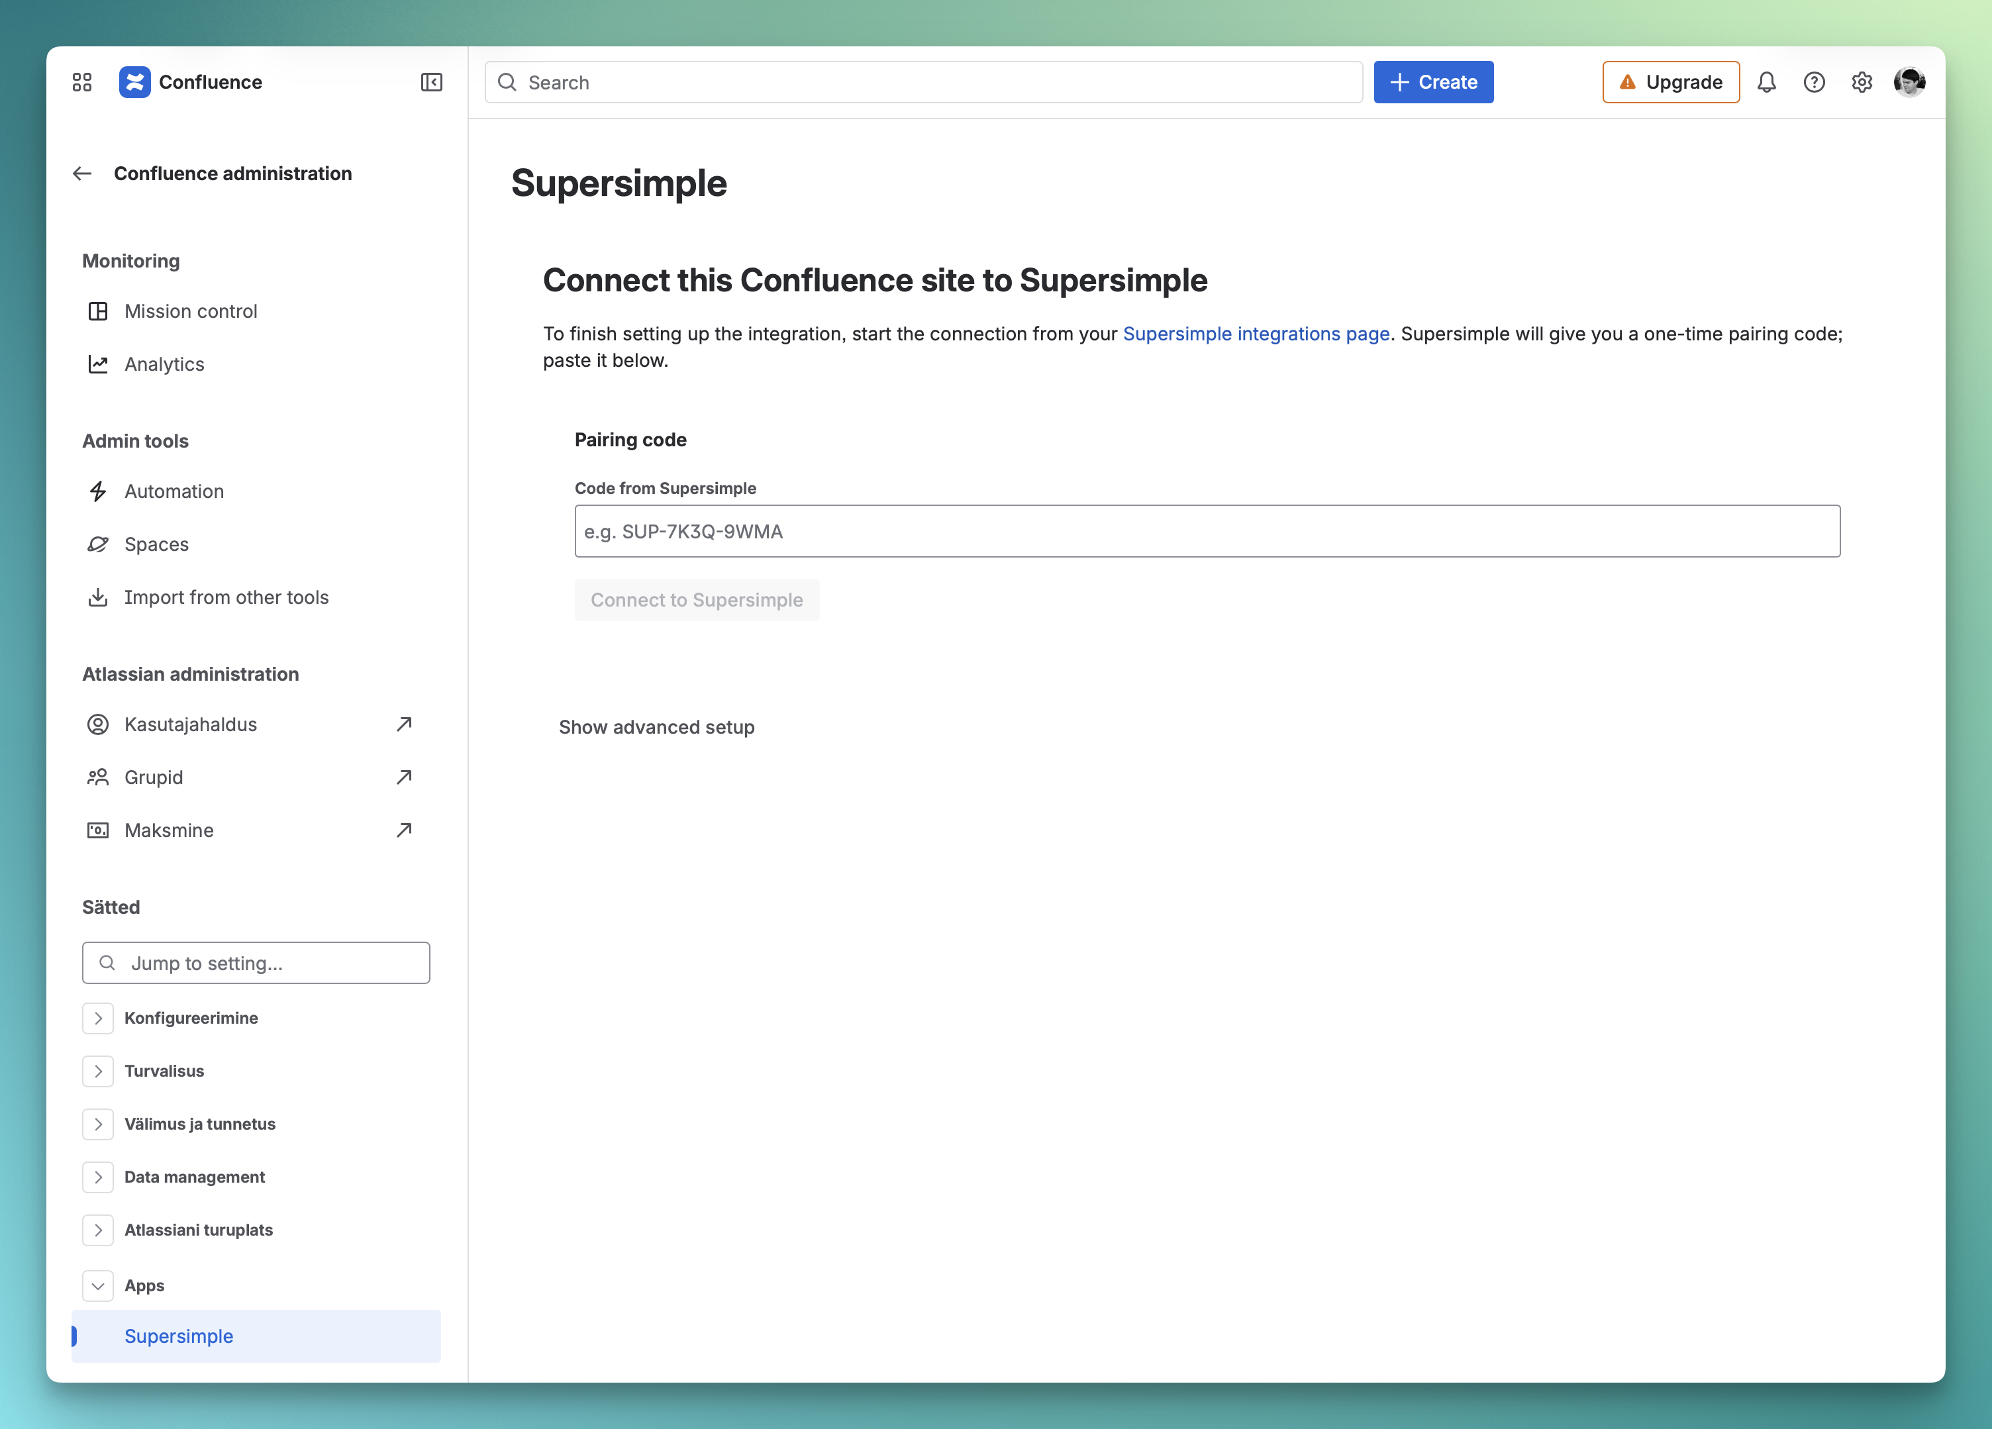Viewport: 1992px width, 1429px height.
Task: Click the Välimus ja tunnetus label
Action: pos(199,1124)
